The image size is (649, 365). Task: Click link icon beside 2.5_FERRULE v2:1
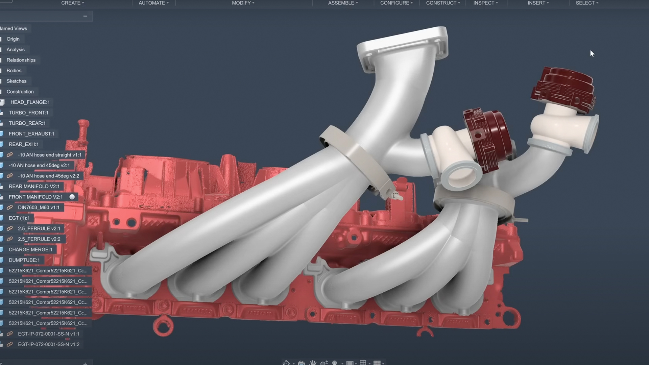tap(10, 228)
